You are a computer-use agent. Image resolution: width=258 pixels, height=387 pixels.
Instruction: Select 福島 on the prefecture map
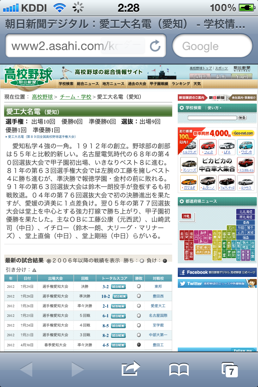coord(246,237)
